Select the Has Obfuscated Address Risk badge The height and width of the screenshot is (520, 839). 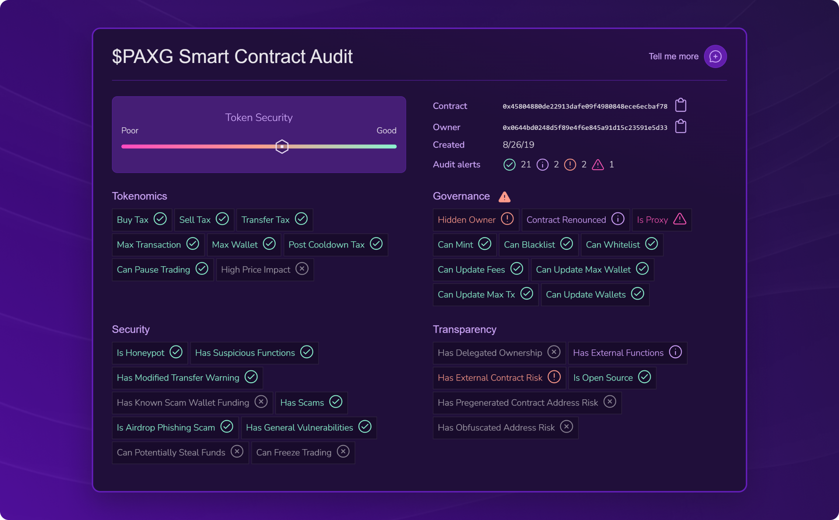(505, 427)
